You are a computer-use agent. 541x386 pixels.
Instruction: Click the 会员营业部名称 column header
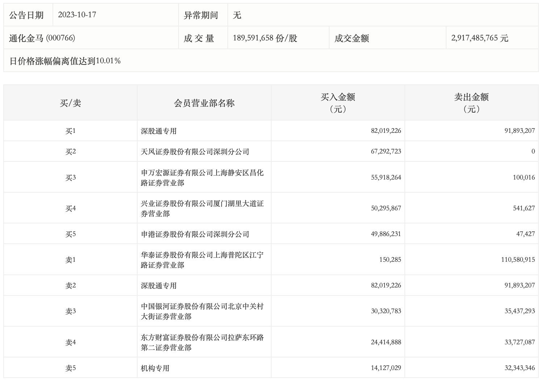204,103
